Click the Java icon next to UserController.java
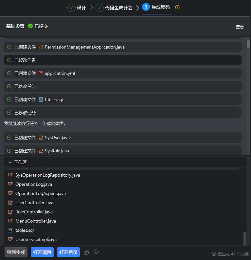The width and height of the screenshot is (251, 260). click(10, 203)
